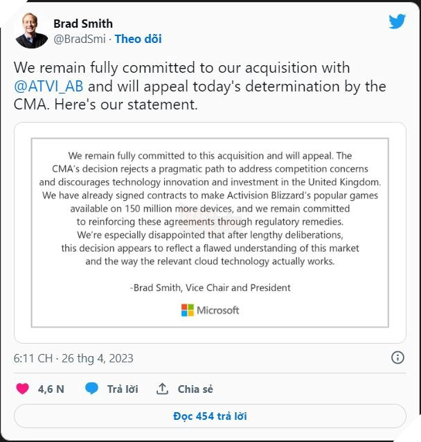Click the share upload arrow icon
The image size is (421, 442).
click(162, 389)
